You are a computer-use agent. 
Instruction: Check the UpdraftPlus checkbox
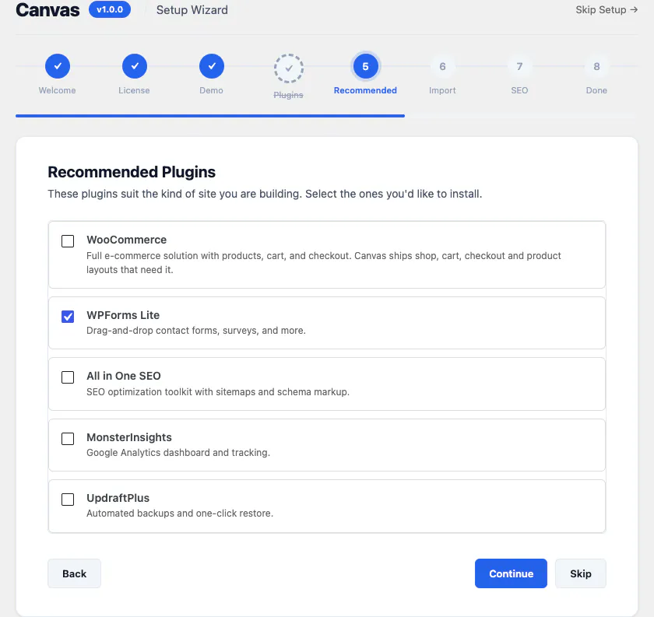pos(68,500)
